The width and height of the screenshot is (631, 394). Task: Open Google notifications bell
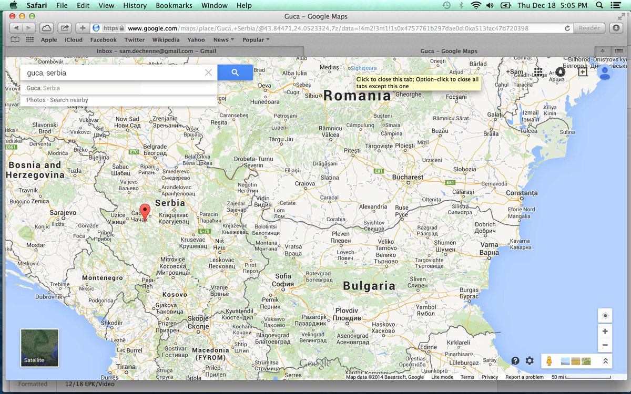(x=560, y=71)
